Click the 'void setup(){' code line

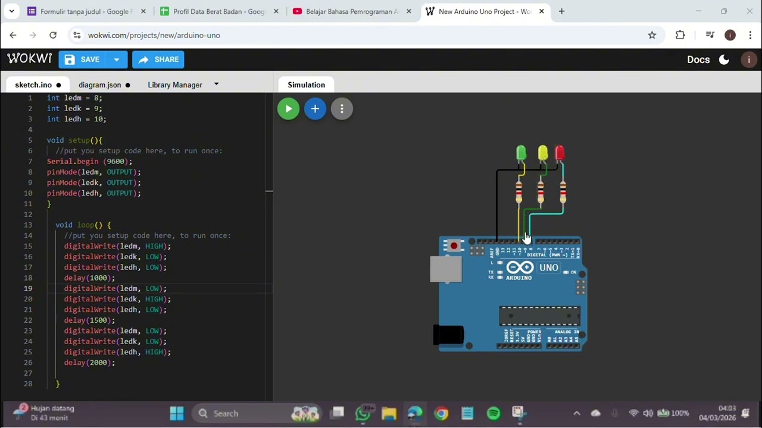point(74,140)
